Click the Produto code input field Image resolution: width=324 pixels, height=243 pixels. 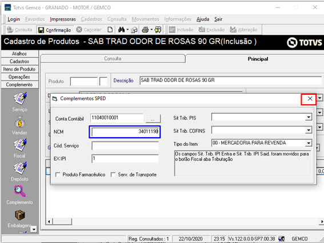click(x=84, y=81)
